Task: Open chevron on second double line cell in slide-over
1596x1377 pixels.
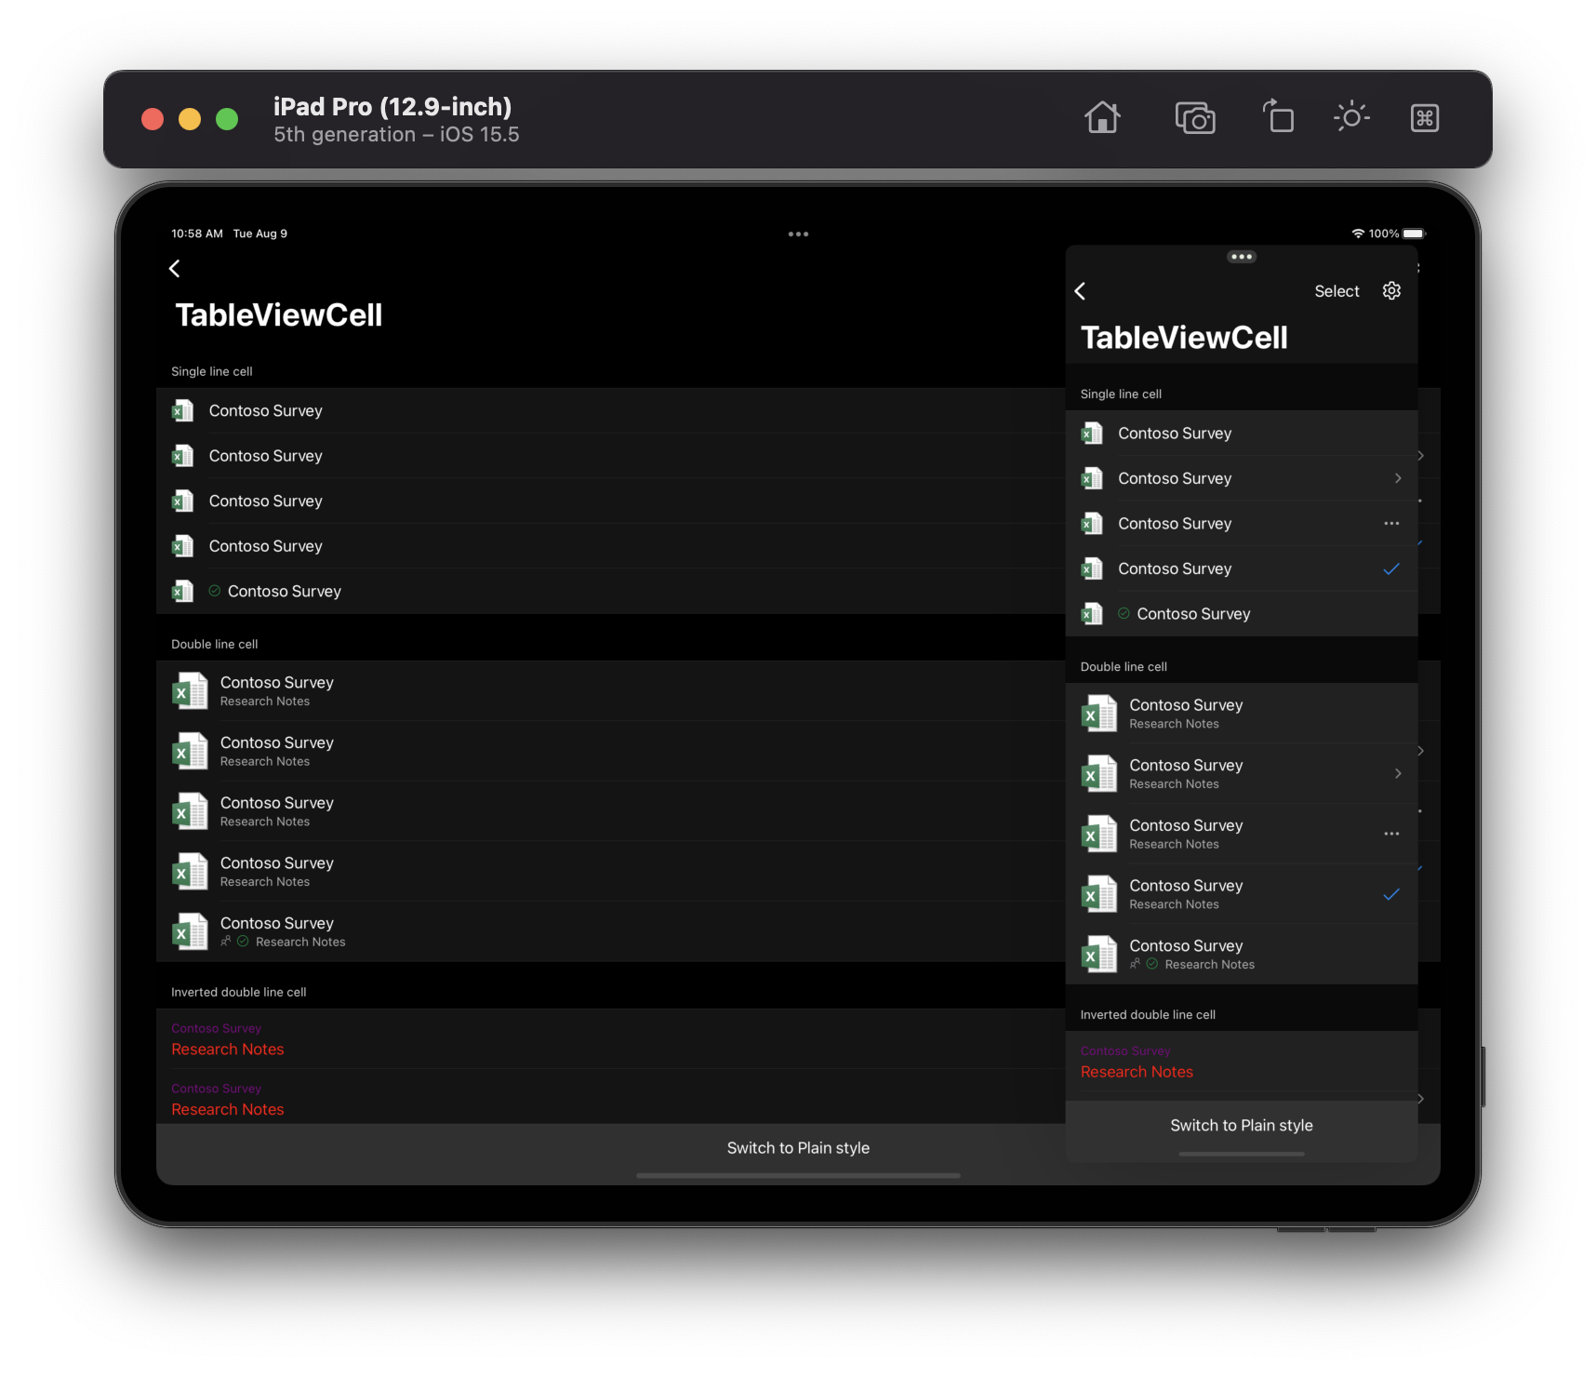Action: [1398, 774]
